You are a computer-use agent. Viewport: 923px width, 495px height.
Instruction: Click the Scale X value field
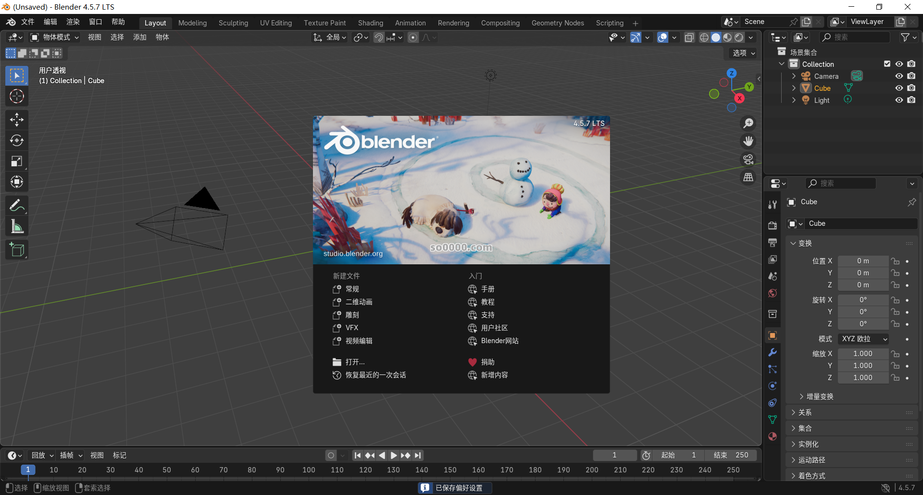[x=863, y=354]
